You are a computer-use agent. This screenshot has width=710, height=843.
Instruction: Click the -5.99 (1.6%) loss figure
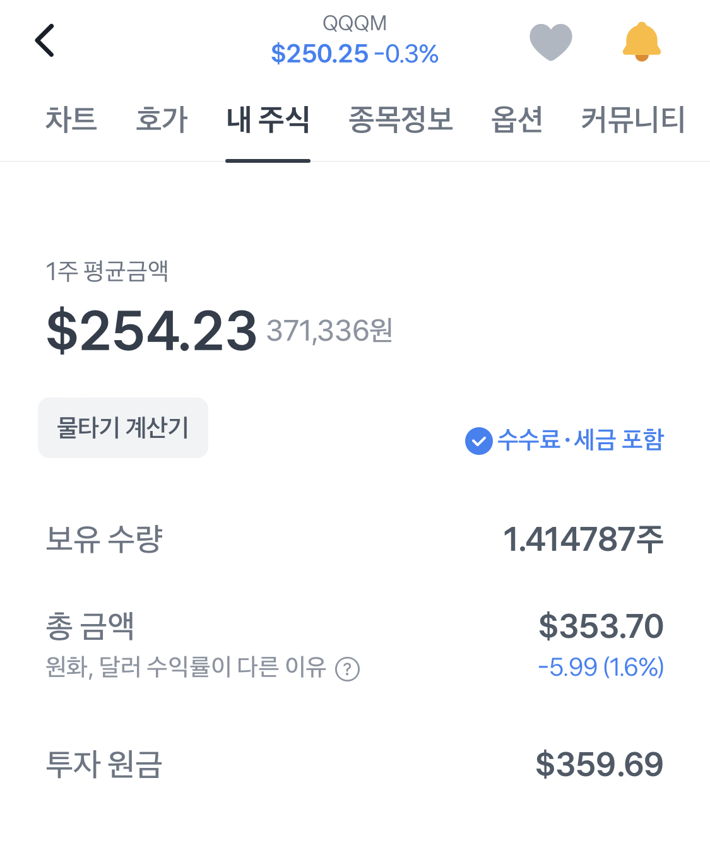click(x=600, y=667)
